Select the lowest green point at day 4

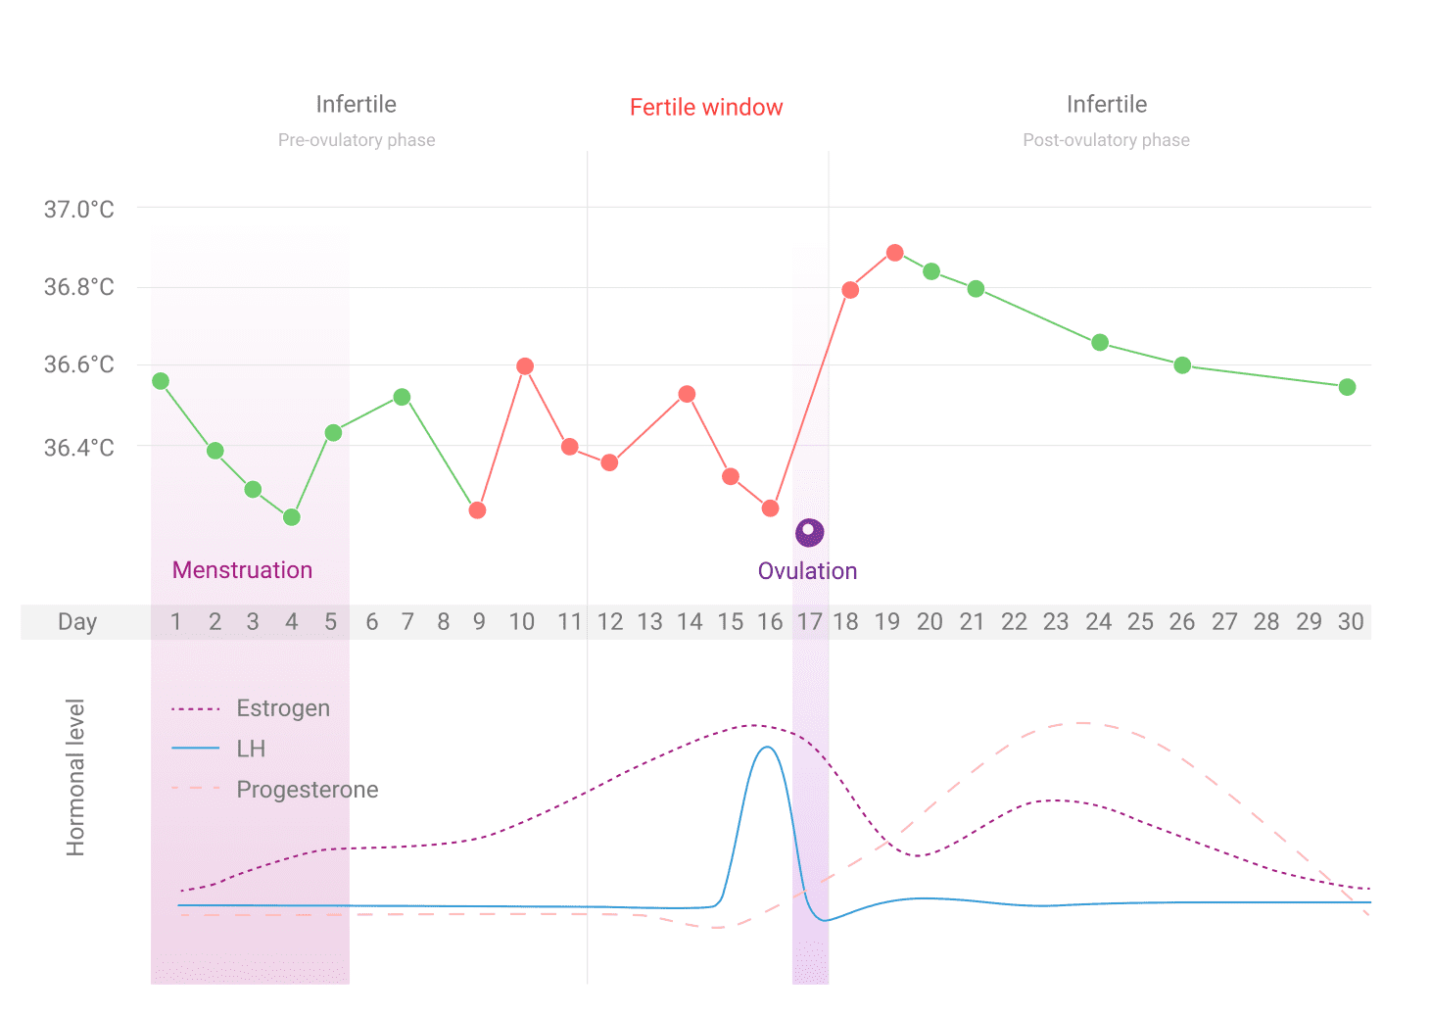pos(292,517)
